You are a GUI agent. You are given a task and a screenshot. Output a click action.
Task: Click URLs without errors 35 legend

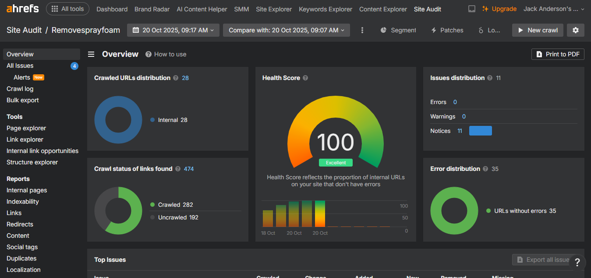tap(521, 211)
